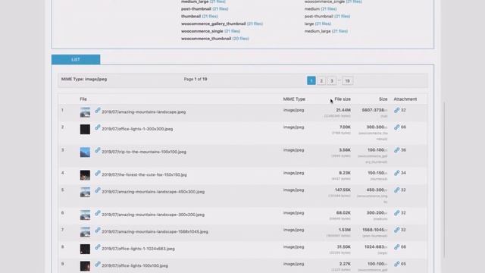Click filename amazing-mountains-landscape-450x300.jpeg

tap(153, 192)
